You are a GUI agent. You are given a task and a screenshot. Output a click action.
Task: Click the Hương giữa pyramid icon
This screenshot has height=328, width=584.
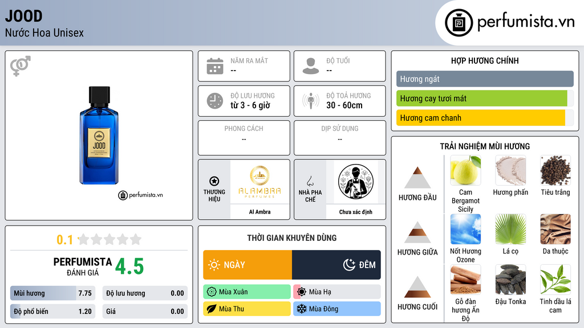coord(417,232)
